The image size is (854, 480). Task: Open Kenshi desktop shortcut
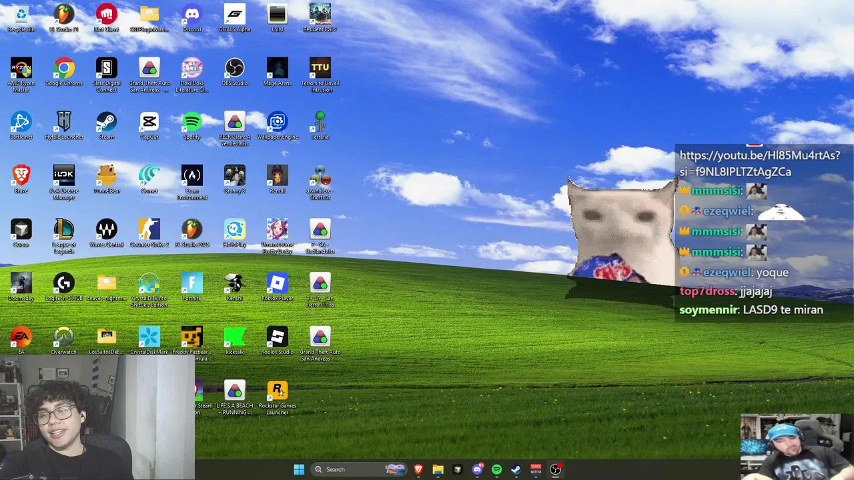click(235, 287)
